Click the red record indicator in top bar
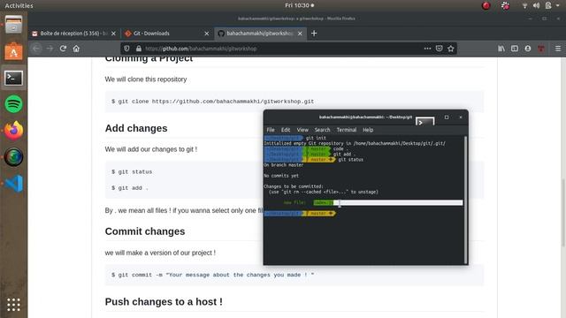Image resolution: width=566 pixels, height=318 pixels. point(486,5)
